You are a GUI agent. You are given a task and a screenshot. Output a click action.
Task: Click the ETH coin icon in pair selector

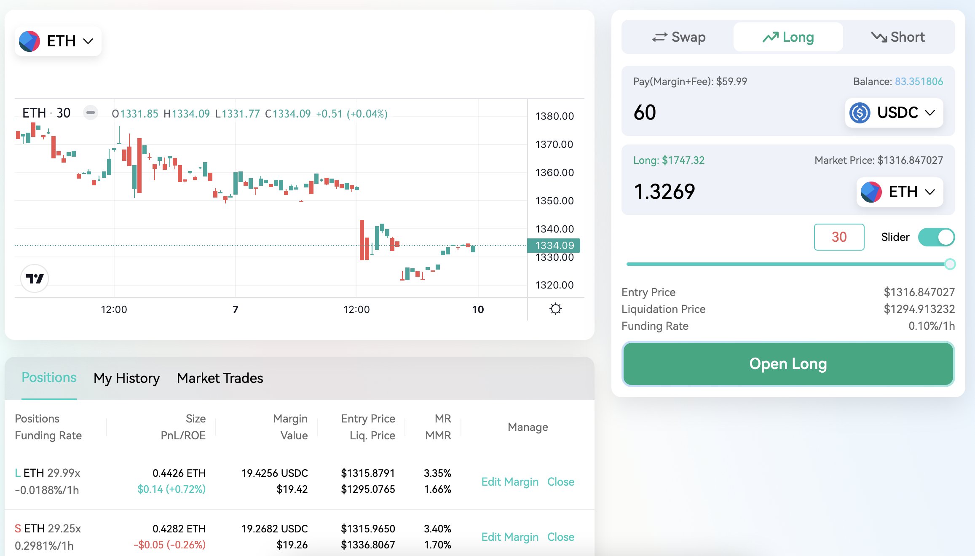29,41
